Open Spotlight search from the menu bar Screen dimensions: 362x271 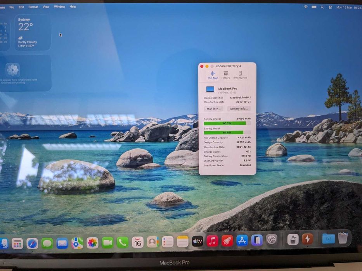coord(322,7)
